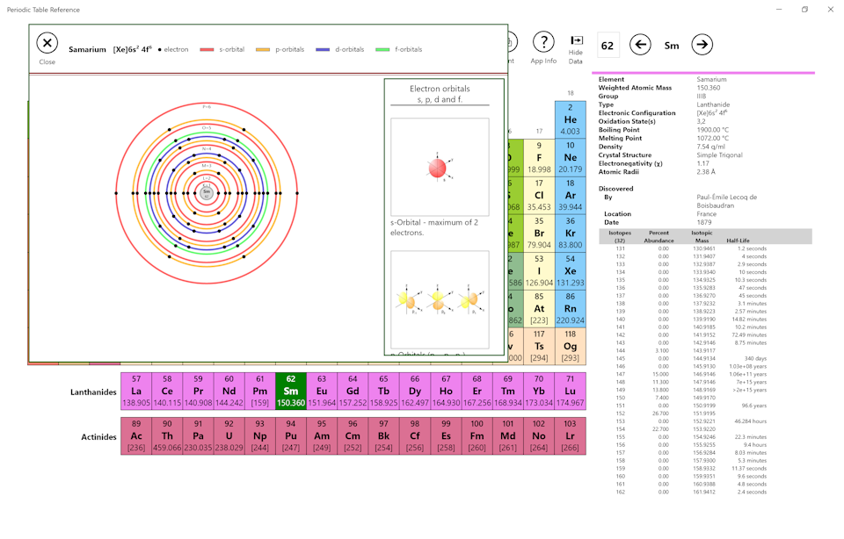Go to the previous element with left arrow
This screenshot has width=844, height=539.
641,45
